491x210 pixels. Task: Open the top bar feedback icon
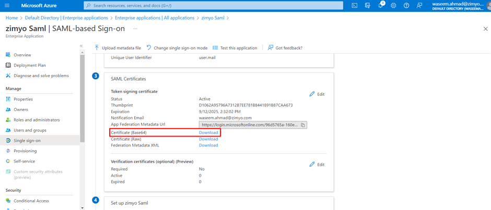coord(419,6)
